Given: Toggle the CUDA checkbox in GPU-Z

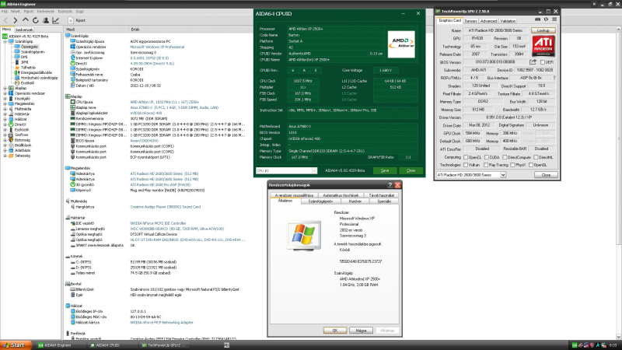Looking at the screenshot, I should tap(487, 157).
